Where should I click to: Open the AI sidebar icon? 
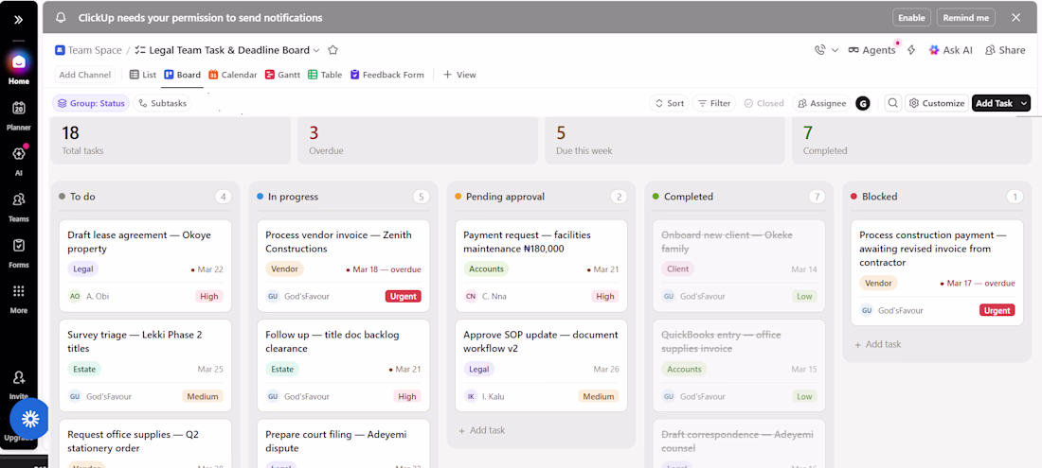[19, 160]
